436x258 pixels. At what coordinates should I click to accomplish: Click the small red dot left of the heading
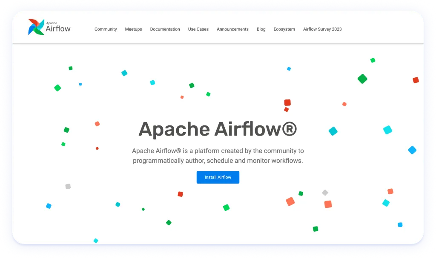coord(97,148)
